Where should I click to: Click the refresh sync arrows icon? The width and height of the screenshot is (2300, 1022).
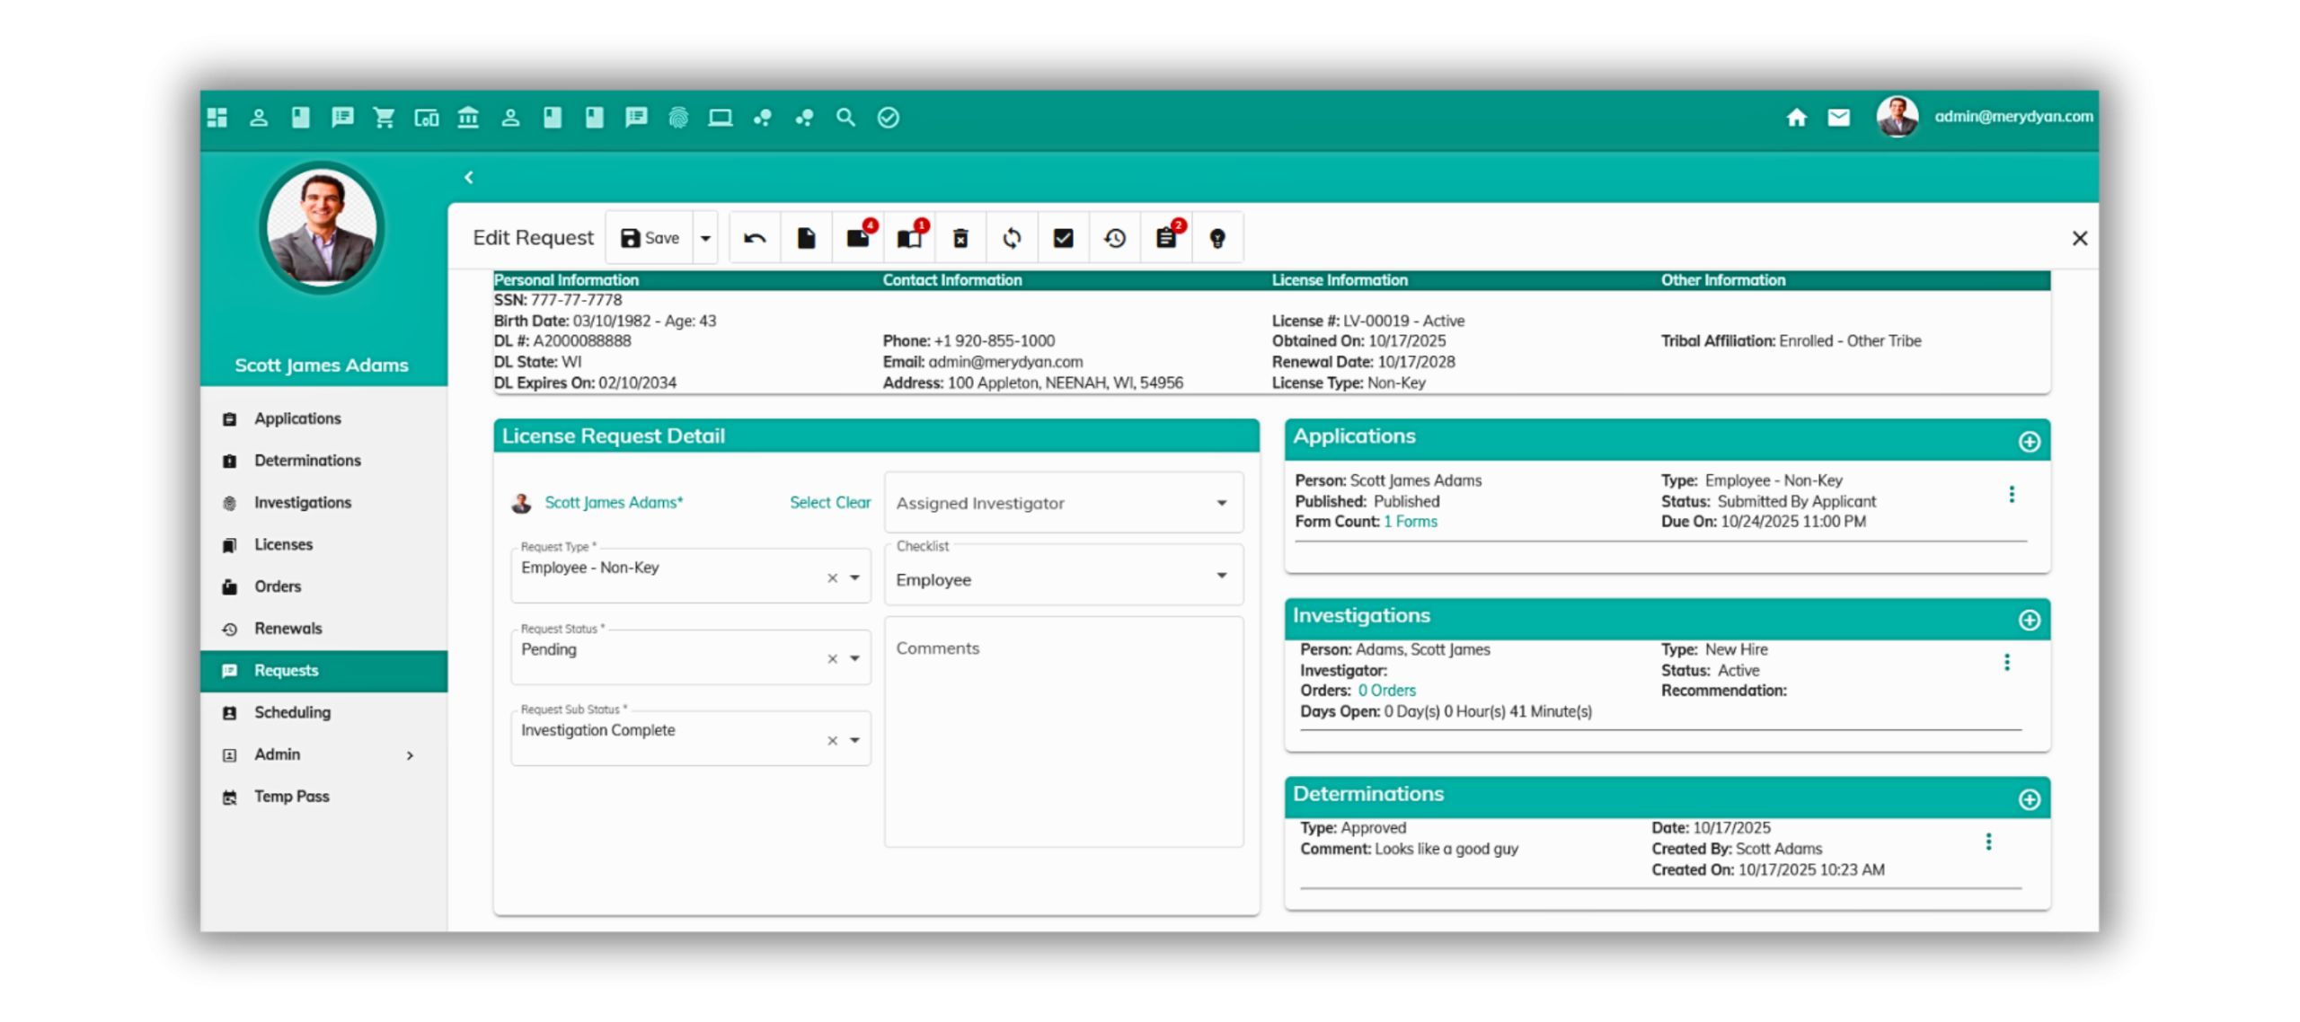click(1012, 238)
